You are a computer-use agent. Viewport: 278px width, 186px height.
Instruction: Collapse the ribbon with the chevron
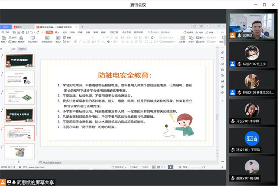(222, 32)
